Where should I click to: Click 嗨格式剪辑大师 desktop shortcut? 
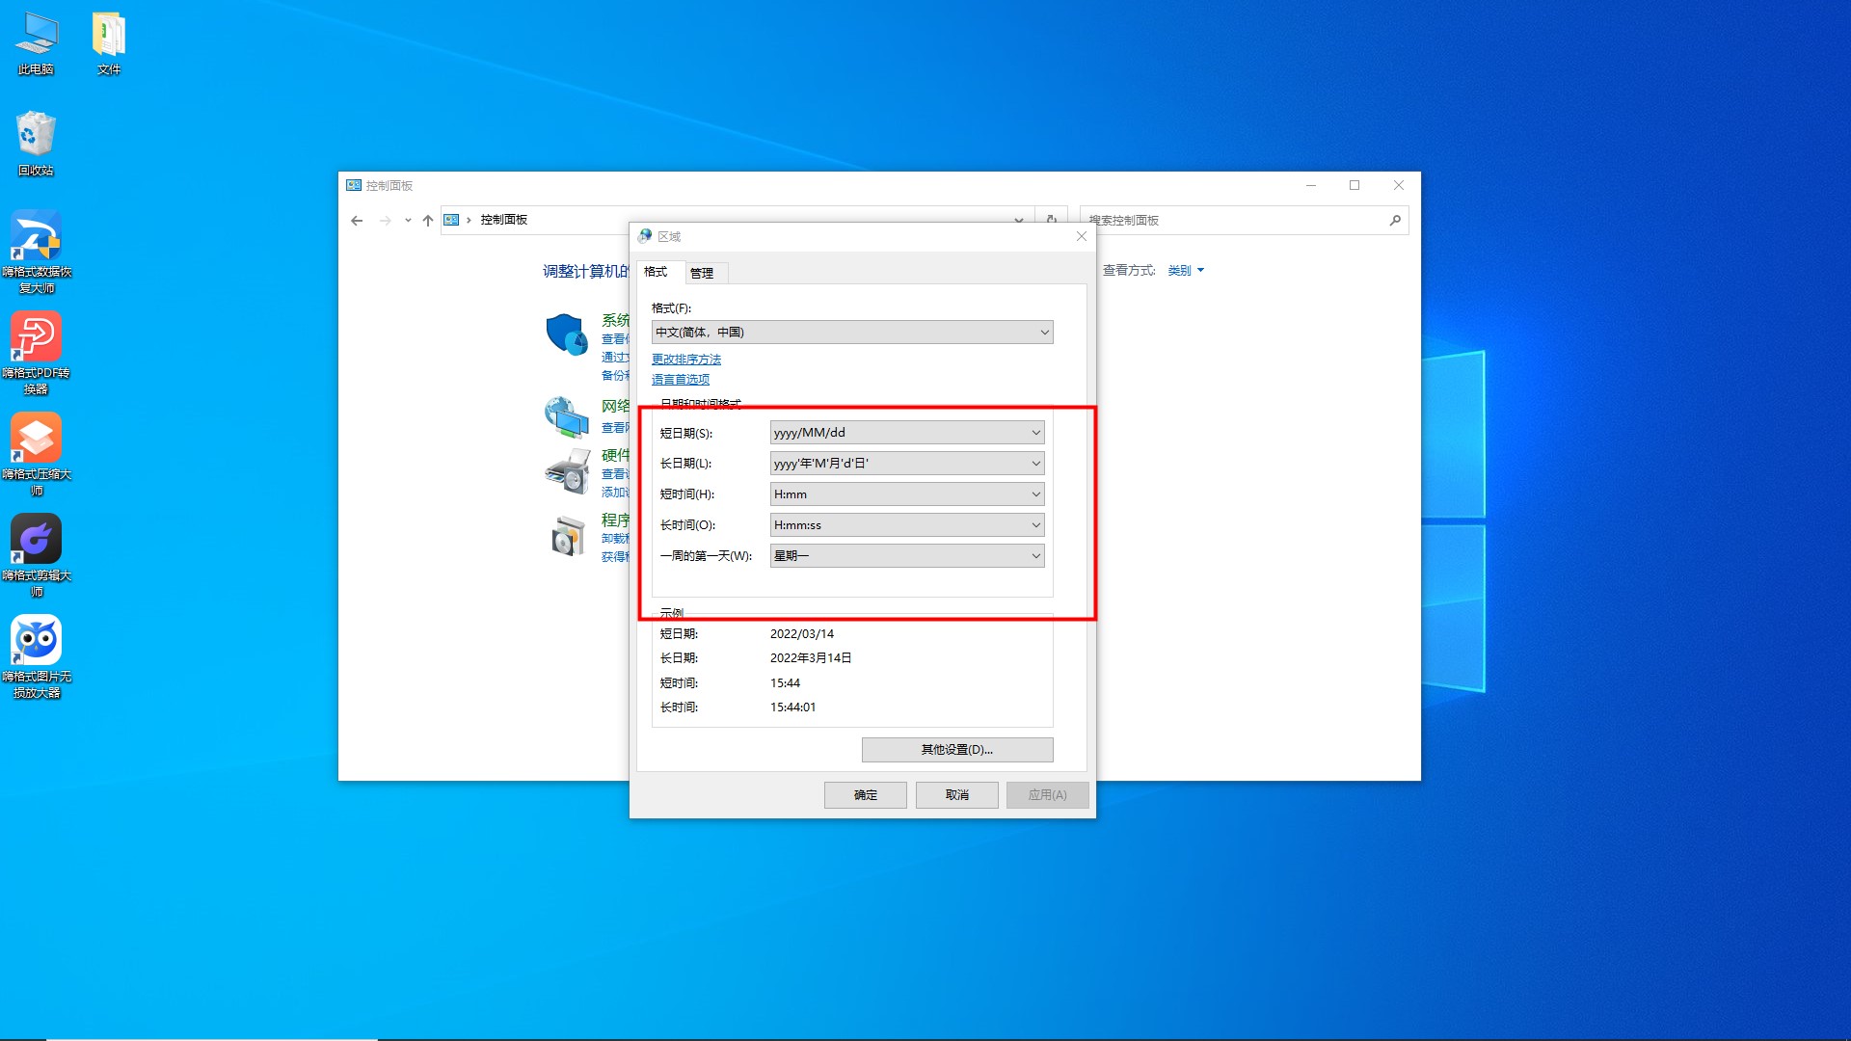[x=36, y=553]
